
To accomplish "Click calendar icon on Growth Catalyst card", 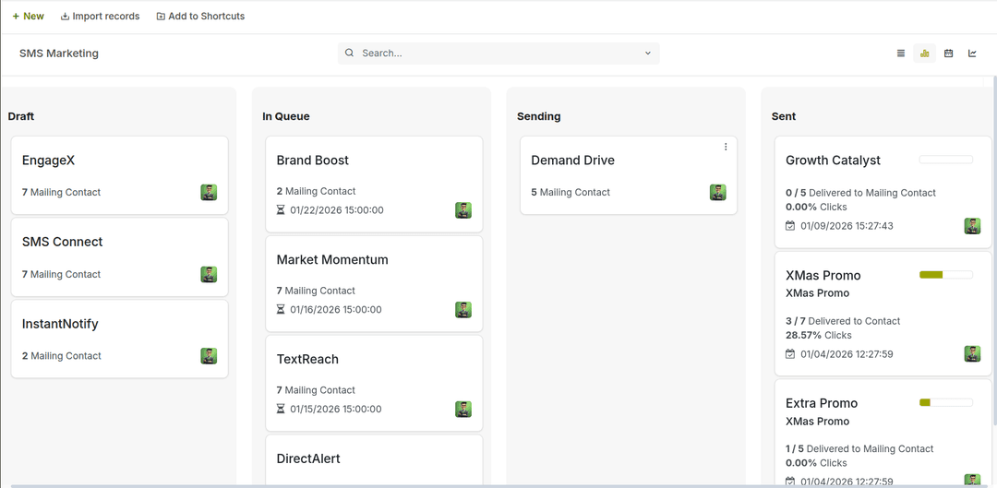I will (x=790, y=226).
